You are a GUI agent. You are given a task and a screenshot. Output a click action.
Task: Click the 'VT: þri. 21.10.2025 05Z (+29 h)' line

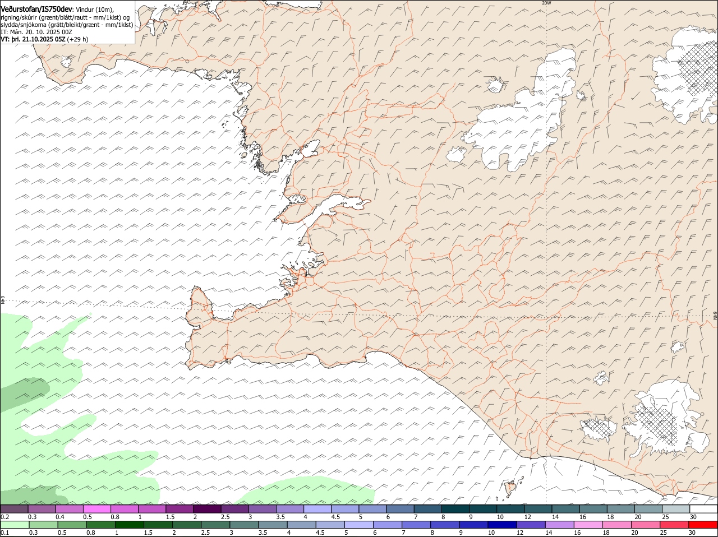click(45, 39)
